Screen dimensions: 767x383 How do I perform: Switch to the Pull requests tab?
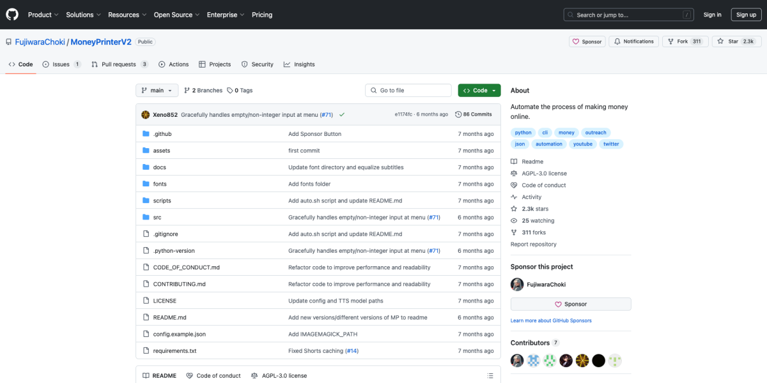(119, 64)
